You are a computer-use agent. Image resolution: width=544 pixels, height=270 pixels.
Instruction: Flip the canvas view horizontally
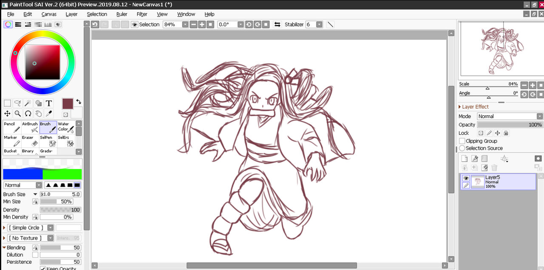click(277, 25)
